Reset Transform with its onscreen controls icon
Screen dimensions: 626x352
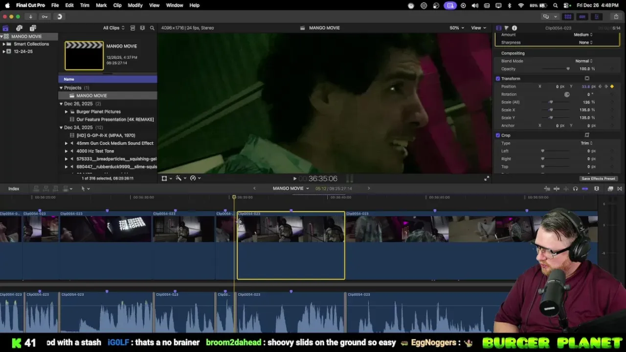[x=587, y=78]
